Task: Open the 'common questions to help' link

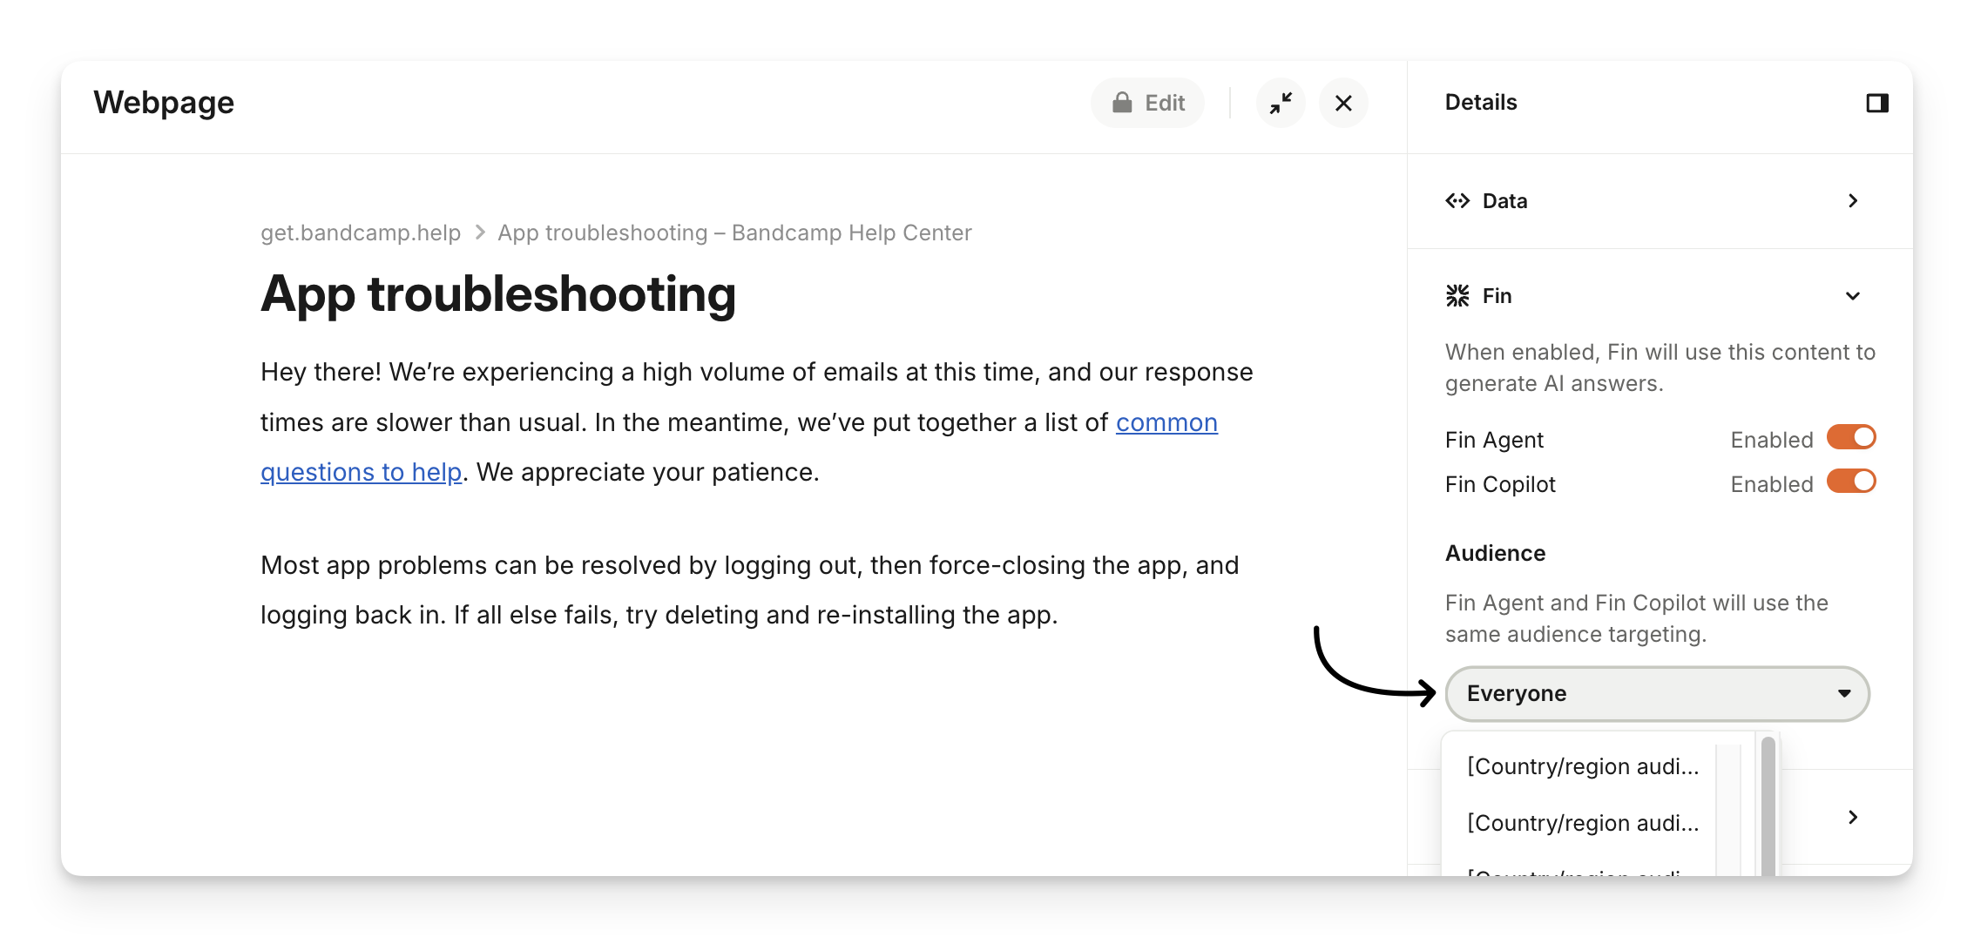Action: 1166,422
